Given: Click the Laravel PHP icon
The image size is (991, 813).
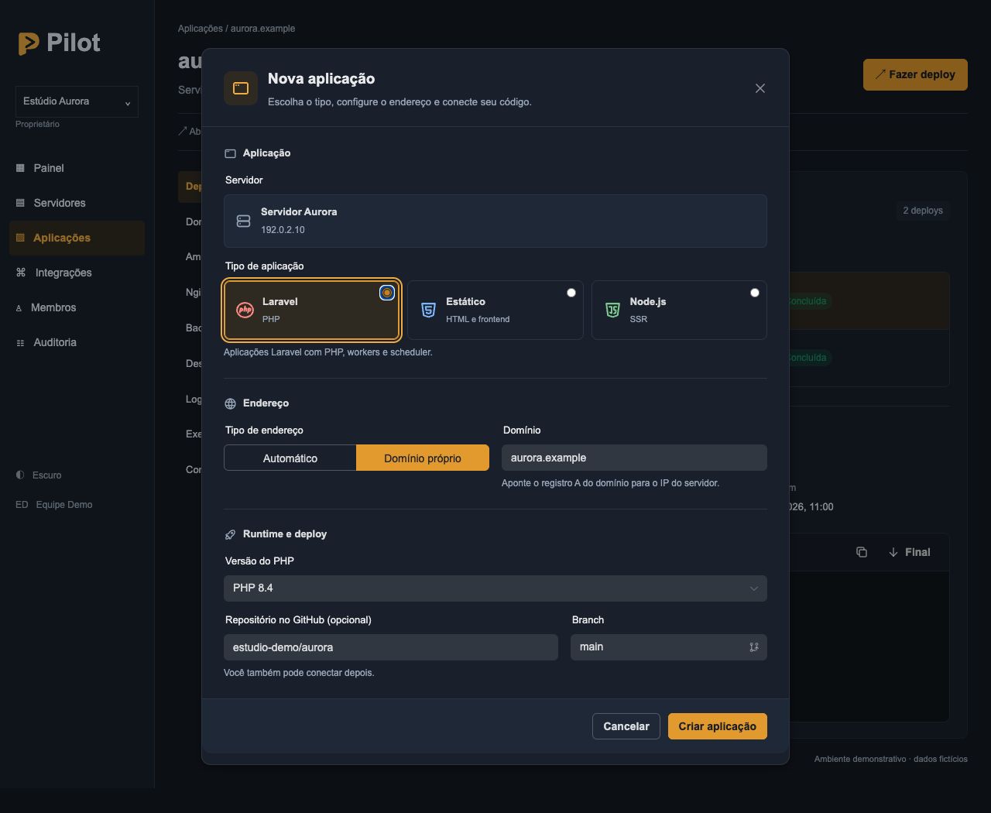Looking at the screenshot, I should [x=245, y=310].
